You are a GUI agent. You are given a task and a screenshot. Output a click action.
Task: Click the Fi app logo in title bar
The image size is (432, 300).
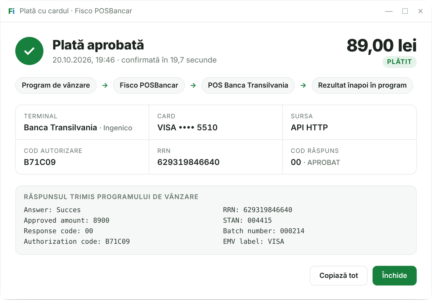click(12, 11)
